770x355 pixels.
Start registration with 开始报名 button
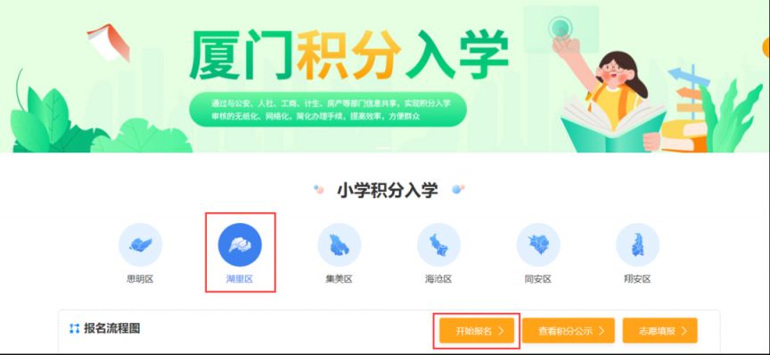click(x=477, y=331)
